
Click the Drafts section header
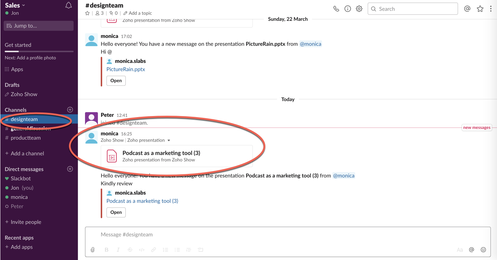12,85
